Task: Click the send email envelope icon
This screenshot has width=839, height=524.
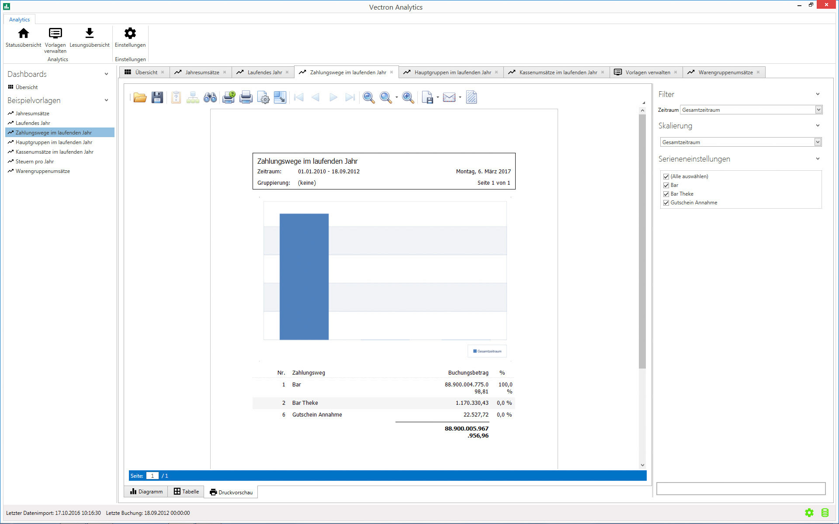Action: [x=449, y=97]
